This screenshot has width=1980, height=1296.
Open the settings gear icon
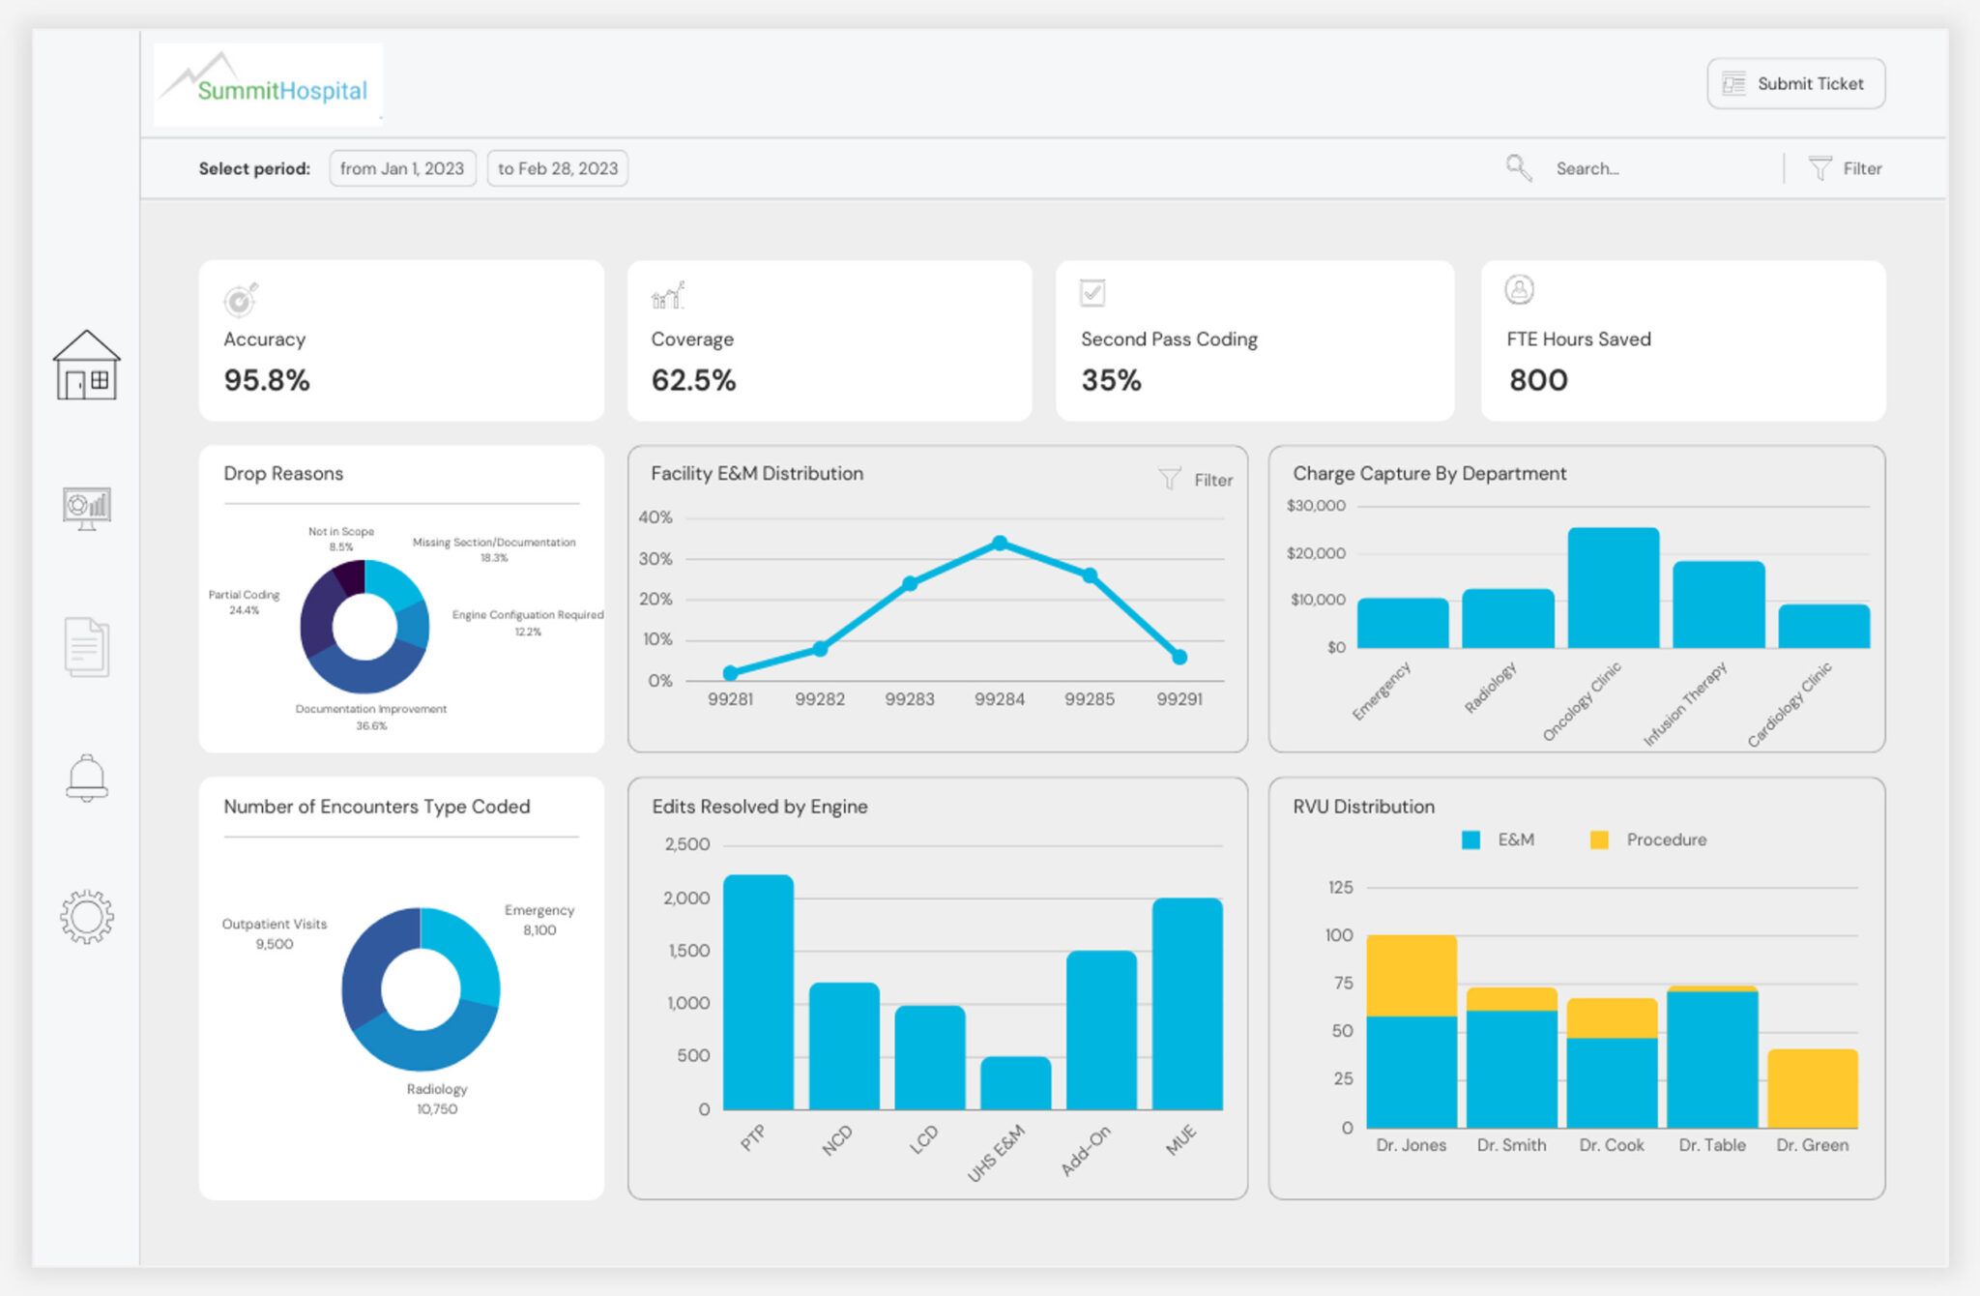(86, 917)
